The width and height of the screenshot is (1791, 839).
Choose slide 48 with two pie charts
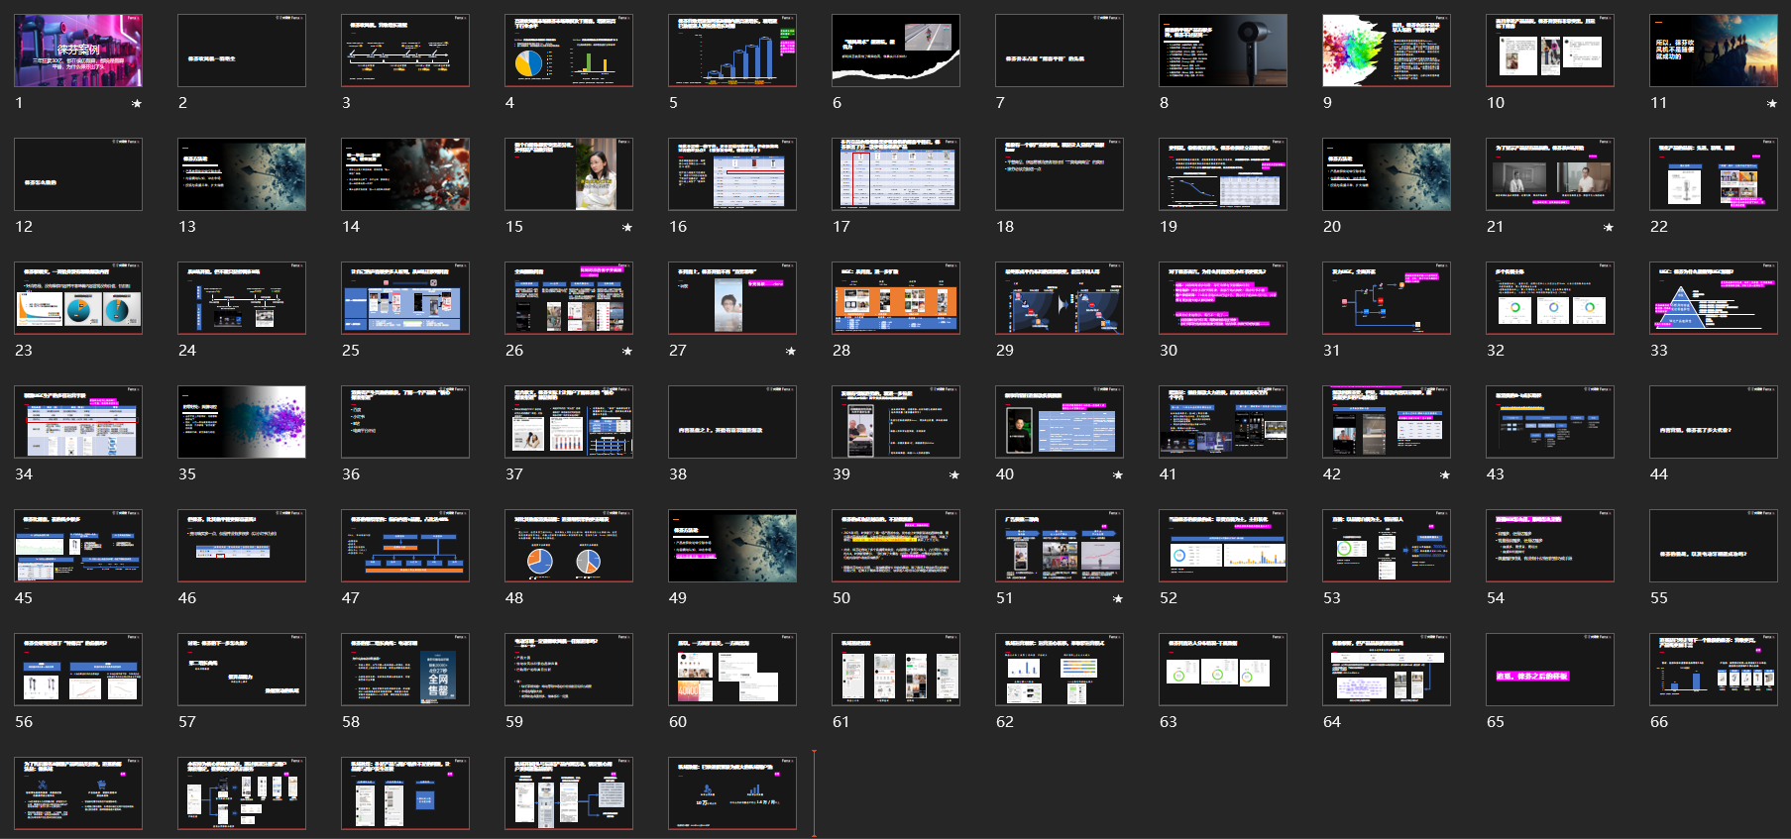pos(569,546)
